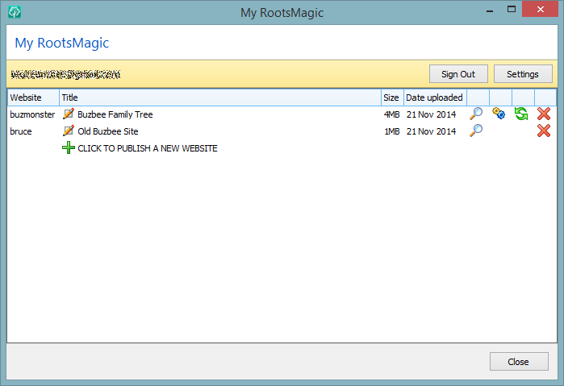The width and height of the screenshot is (564, 386).
Task: Click the My RootsMagic blue heading
Action: coord(62,43)
